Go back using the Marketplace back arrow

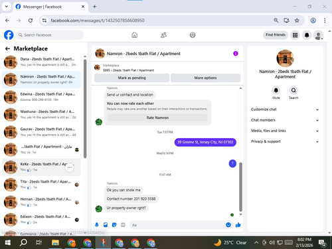point(7,48)
